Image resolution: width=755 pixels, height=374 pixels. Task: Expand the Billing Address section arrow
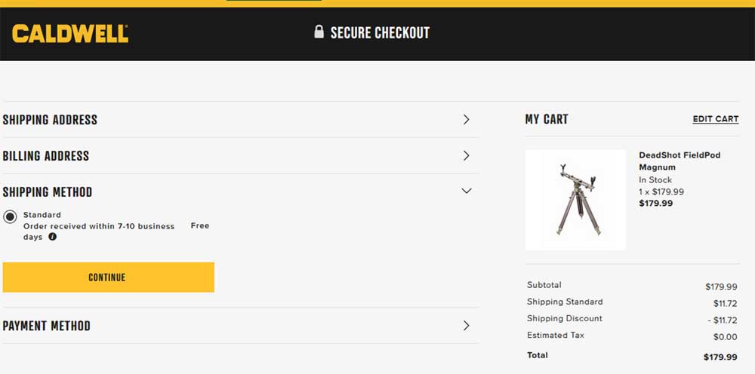pyautogui.click(x=466, y=155)
